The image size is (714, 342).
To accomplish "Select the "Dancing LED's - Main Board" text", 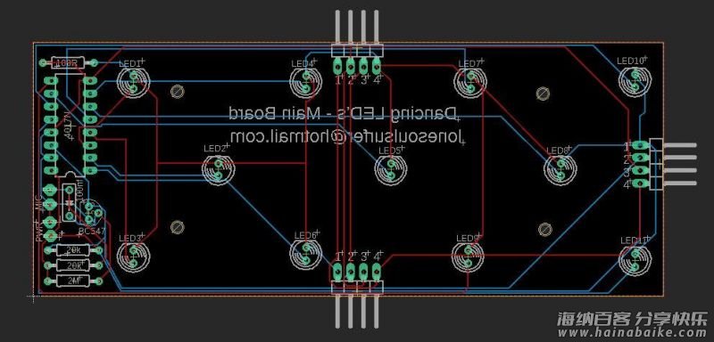I will 343,113.
